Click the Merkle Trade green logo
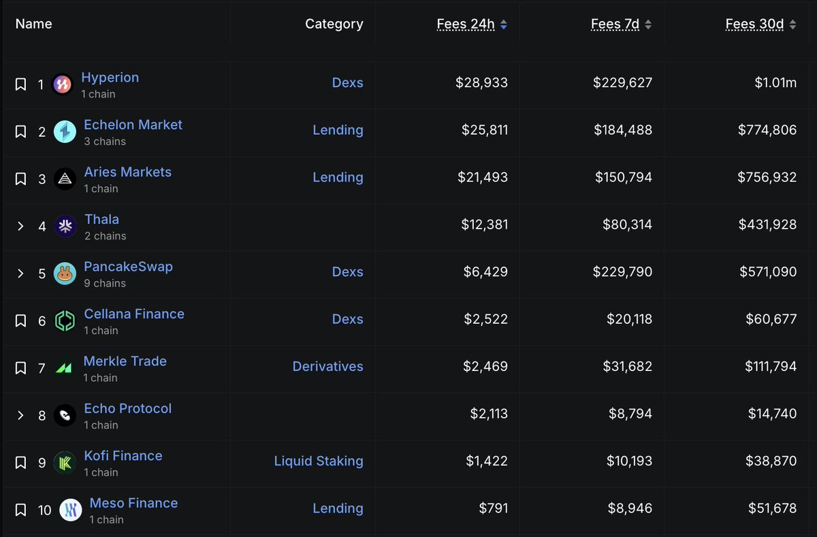Image resolution: width=817 pixels, height=537 pixels. pyautogui.click(x=64, y=368)
